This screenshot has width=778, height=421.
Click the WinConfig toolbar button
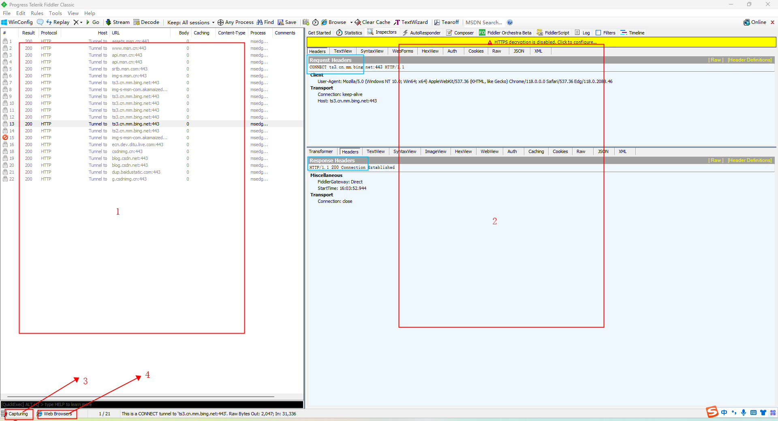(x=17, y=22)
